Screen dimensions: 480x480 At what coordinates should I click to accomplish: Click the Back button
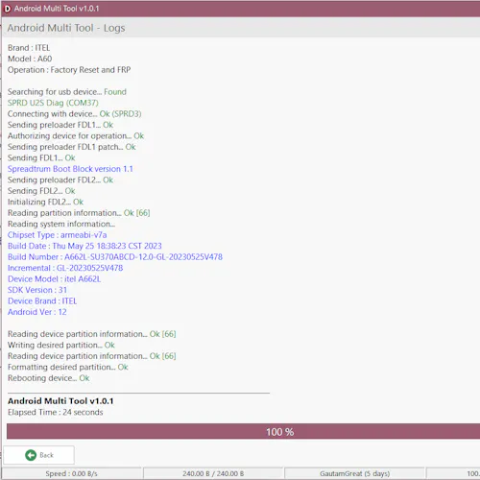38,455
